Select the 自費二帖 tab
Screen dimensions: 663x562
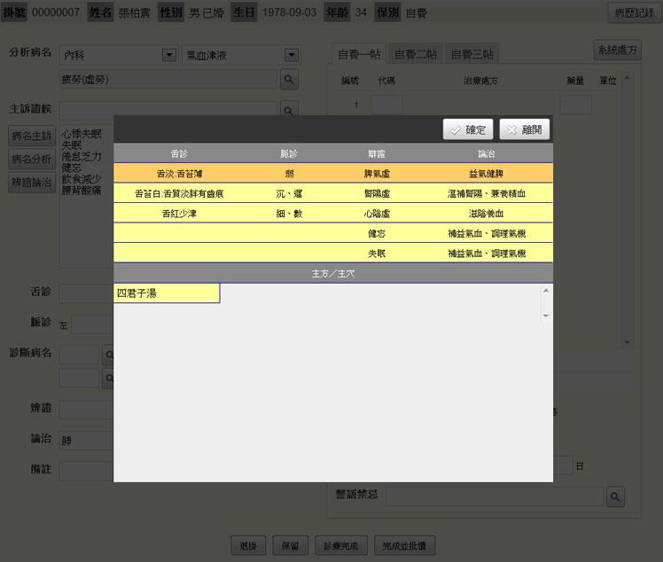tap(416, 54)
